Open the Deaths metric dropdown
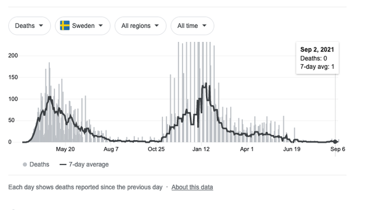The image size is (374, 210). [29, 26]
